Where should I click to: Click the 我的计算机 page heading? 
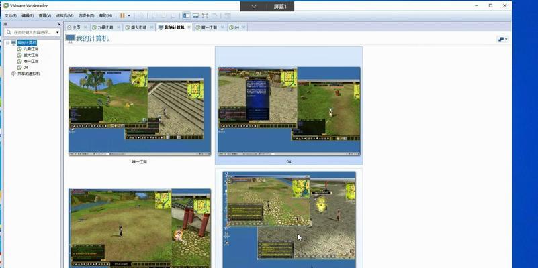coord(92,38)
